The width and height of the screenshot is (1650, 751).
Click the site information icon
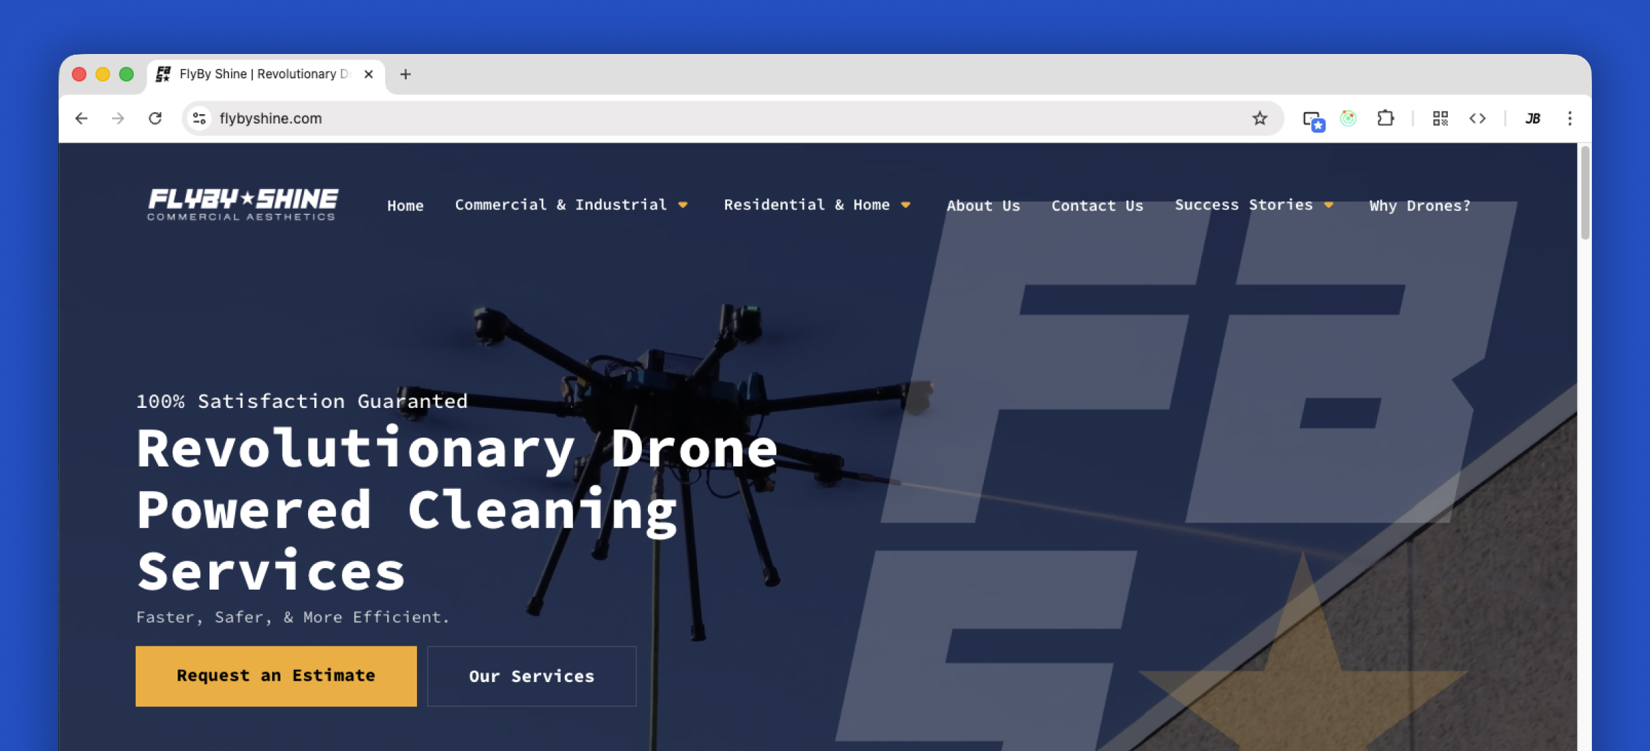pos(199,118)
